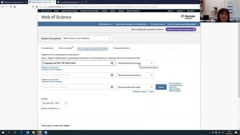Open Zoom app on the taskbar
This screenshot has width=240, height=135.
point(46,132)
